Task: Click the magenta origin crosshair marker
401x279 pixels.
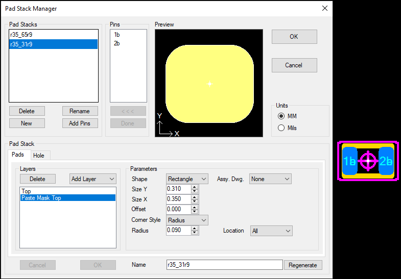Action: tap(368, 161)
